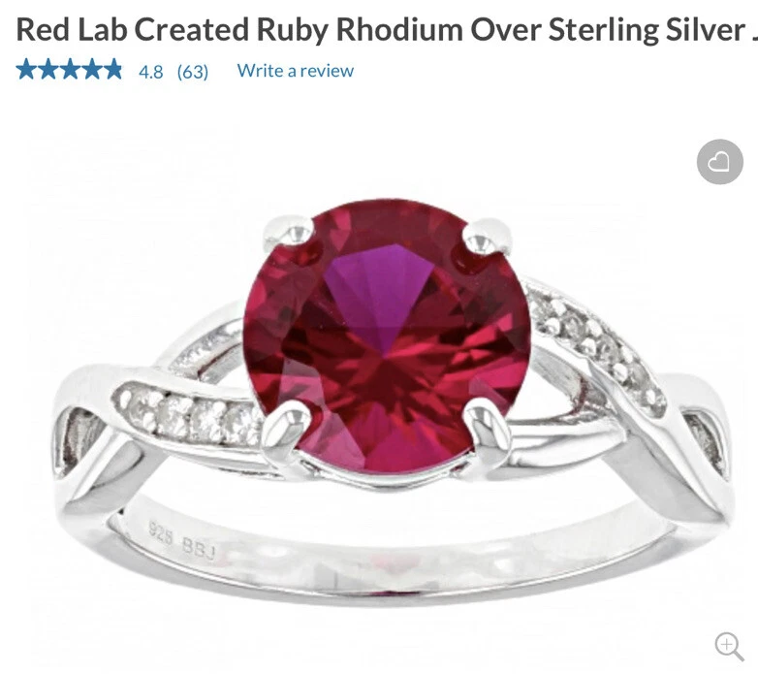Viewport: 758px width, 674px height.
Task: Click the second blue rating star
Action: (x=47, y=70)
